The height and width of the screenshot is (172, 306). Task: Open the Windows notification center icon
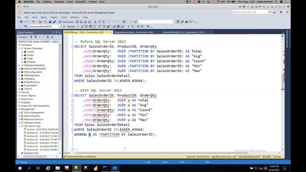284,168
